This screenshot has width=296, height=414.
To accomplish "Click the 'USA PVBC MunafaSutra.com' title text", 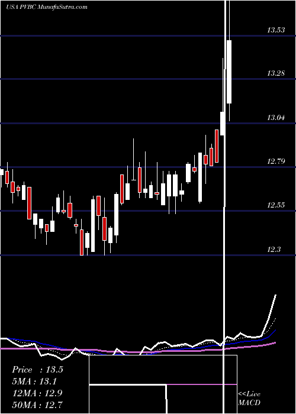I will [x=47, y=7].
